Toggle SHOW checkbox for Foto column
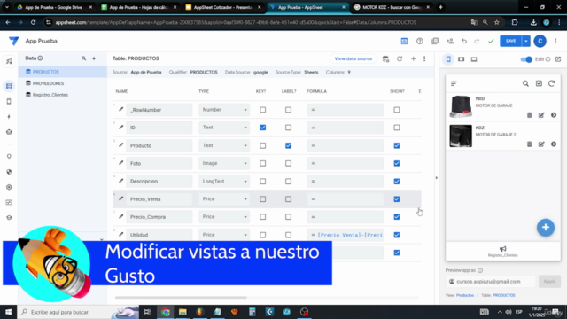The width and height of the screenshot is (567, 319). click(397, 163)
